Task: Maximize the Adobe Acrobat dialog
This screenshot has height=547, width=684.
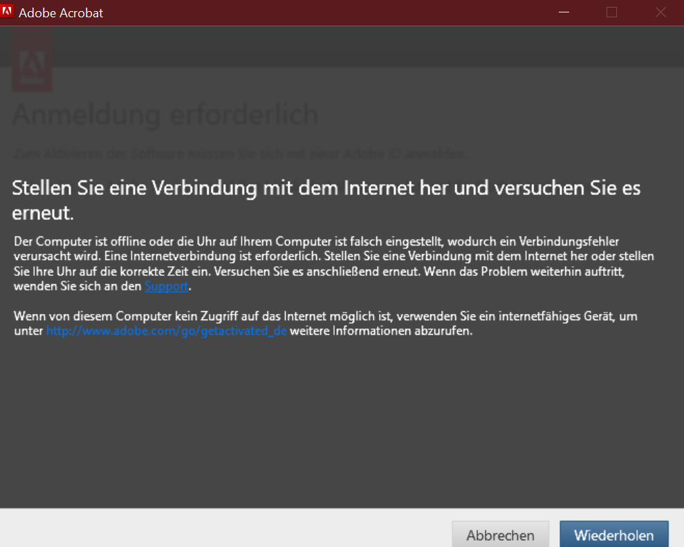Action: (x=611, y=12)
